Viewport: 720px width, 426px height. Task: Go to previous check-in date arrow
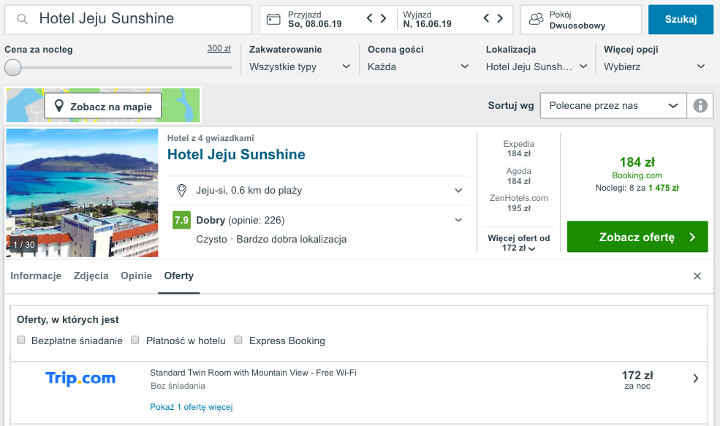370,18
